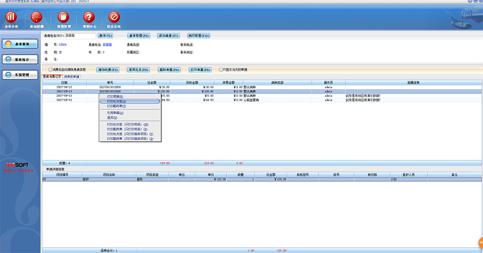Viewport: 483px width, 253px height.
Task: Click the 查询(F5) button
Action: point(106,36)
